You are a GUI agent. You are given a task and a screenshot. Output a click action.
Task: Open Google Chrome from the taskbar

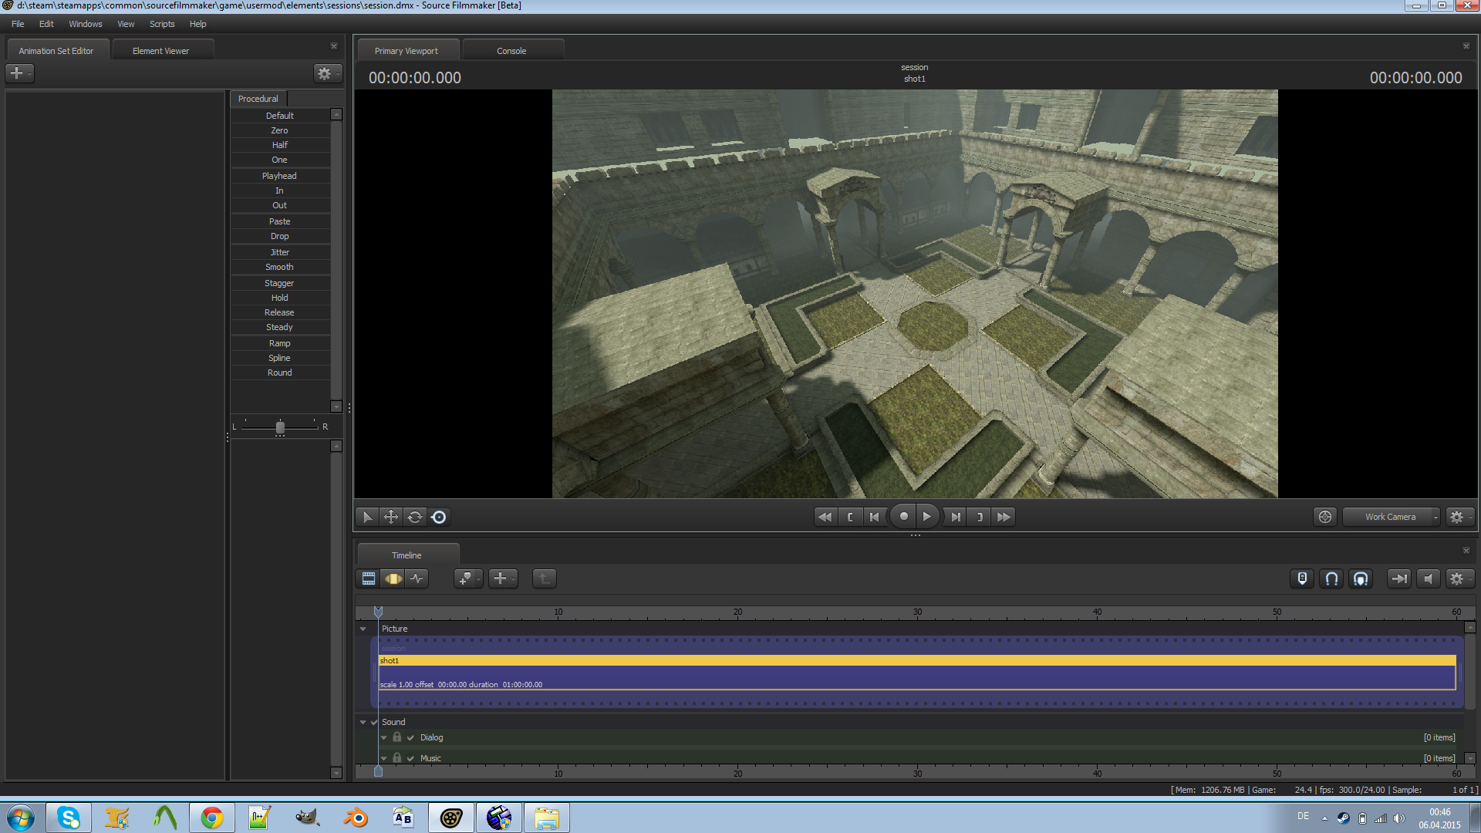(x=212, y=817)
